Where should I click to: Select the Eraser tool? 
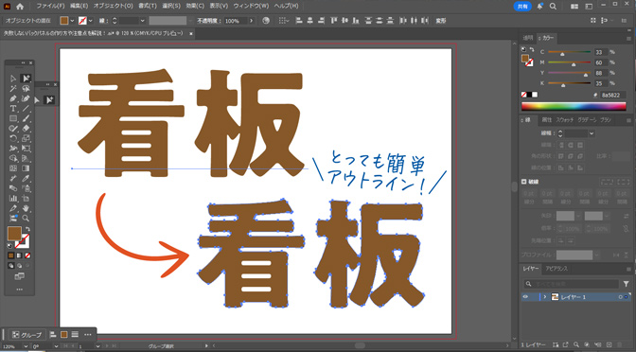(26, 129)
